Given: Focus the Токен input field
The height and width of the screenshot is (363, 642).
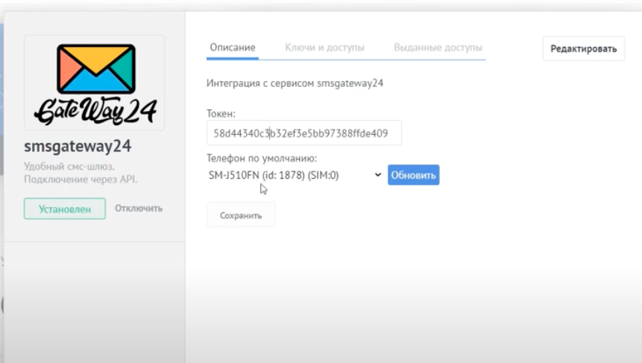Looking at the screenshot, I should (x=303, y=133).
